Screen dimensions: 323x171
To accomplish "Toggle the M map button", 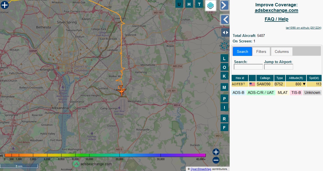I will (224, 87).
